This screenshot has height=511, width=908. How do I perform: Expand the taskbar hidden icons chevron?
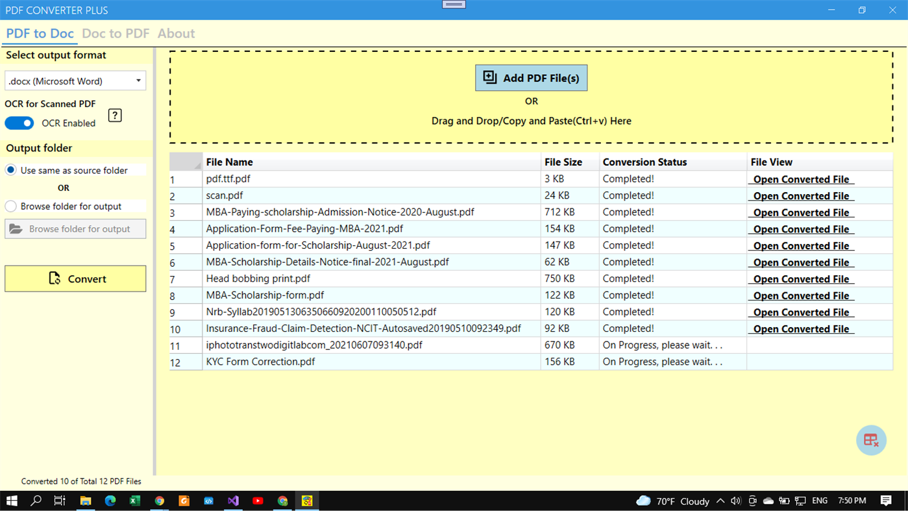point(720,501)
